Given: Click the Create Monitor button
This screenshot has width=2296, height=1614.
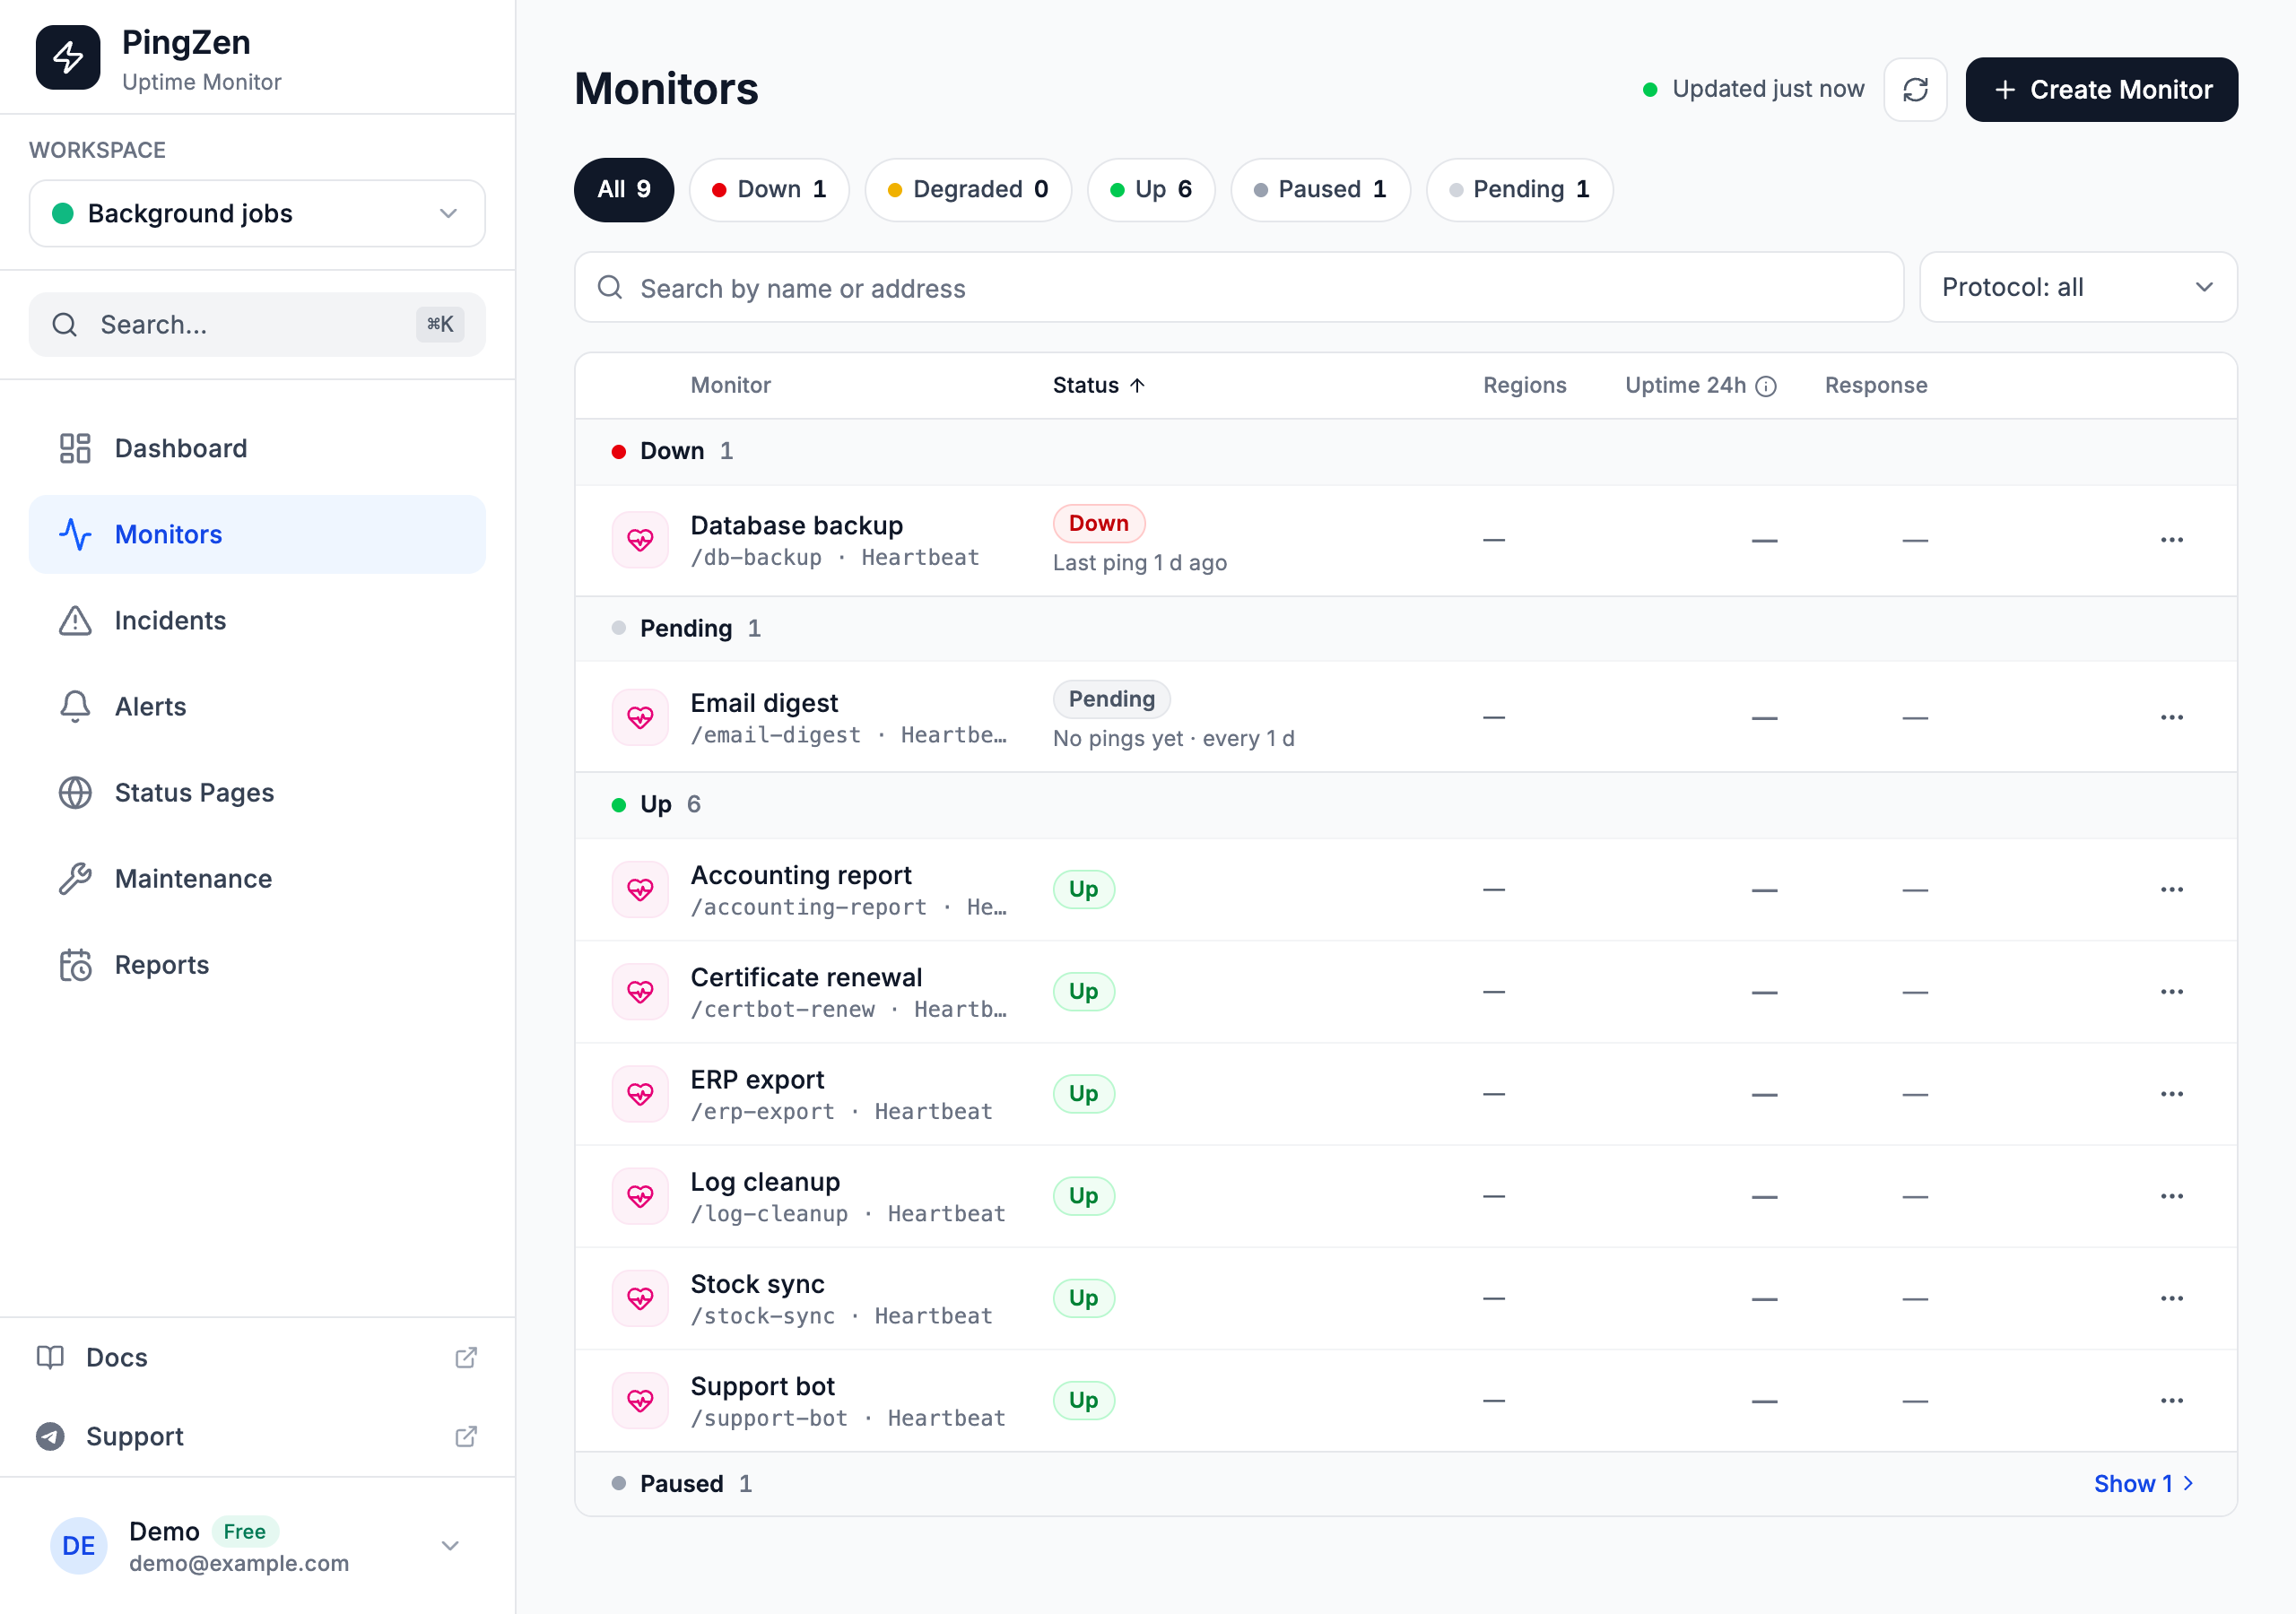Looking at the screenshot, I should 2101,90.
